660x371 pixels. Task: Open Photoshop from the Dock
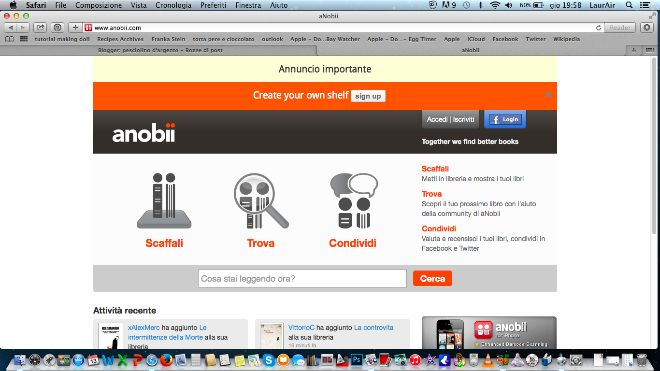tap(357, 360)
